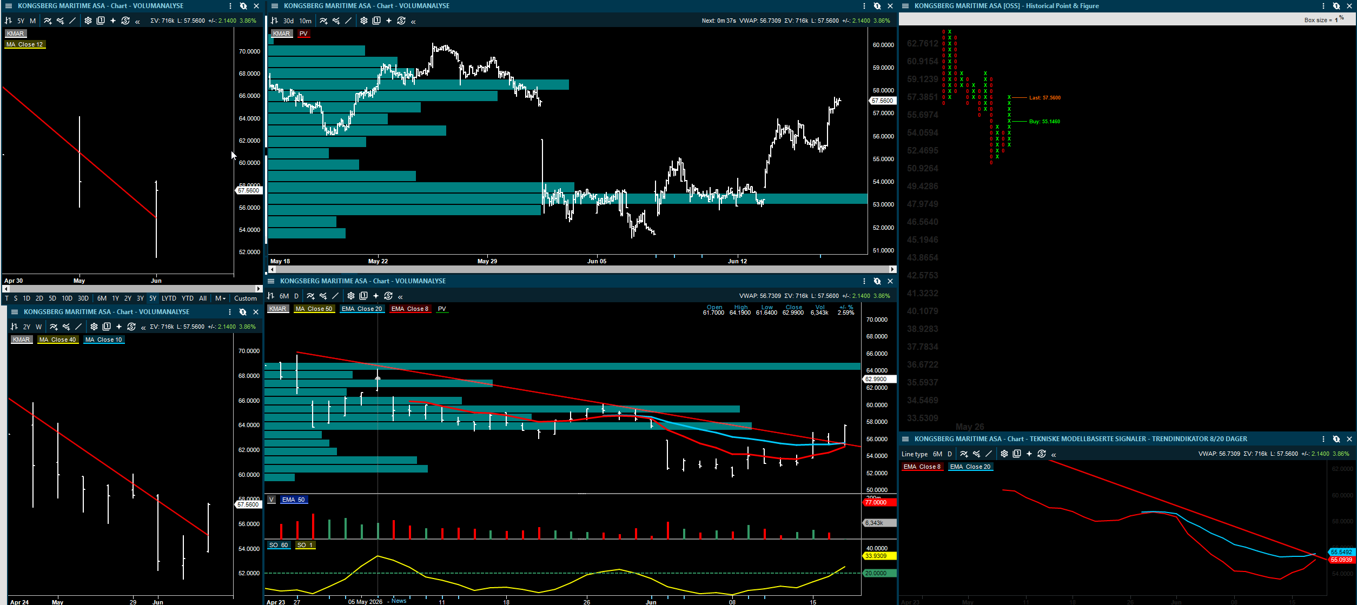Open chart type selector in 5Y monthly chart
1357x605 pixels.
(8, 21)
